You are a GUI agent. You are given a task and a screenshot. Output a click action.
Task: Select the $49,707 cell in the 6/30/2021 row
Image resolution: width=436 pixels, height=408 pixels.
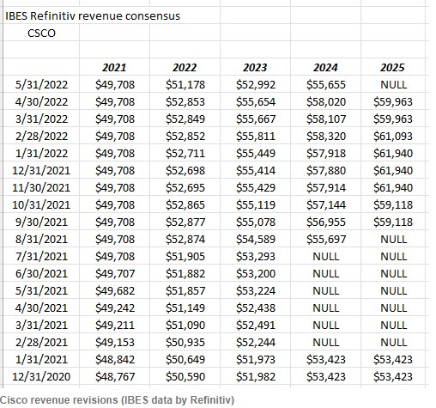[114, 274]
